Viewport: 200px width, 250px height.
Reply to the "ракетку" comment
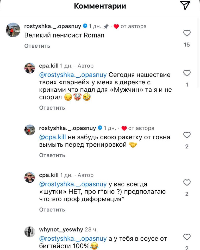52,155
